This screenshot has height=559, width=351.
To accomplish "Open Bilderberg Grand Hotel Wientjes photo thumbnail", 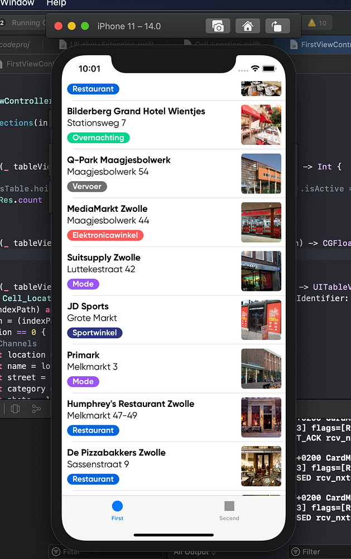I will pyautogui.click(x=261, y=125).
